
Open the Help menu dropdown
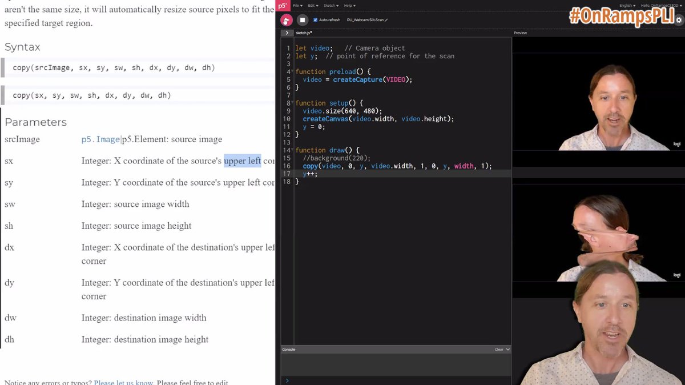click(x=349, y=6)
